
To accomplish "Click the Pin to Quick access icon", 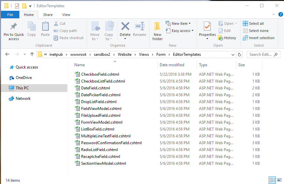I will (x=13, y=27).
